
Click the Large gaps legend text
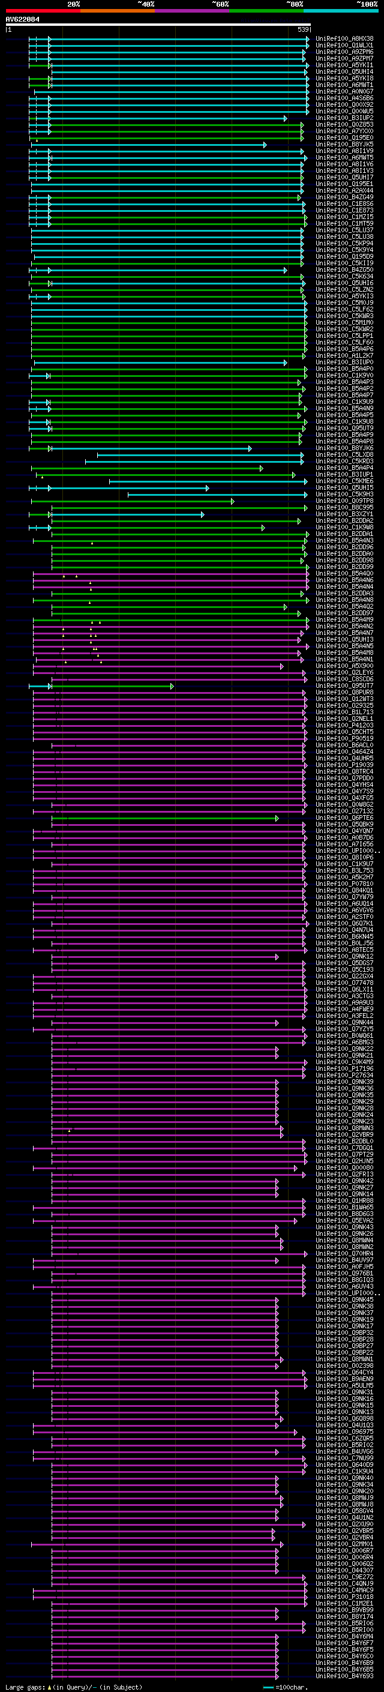tap(74, 1687)
